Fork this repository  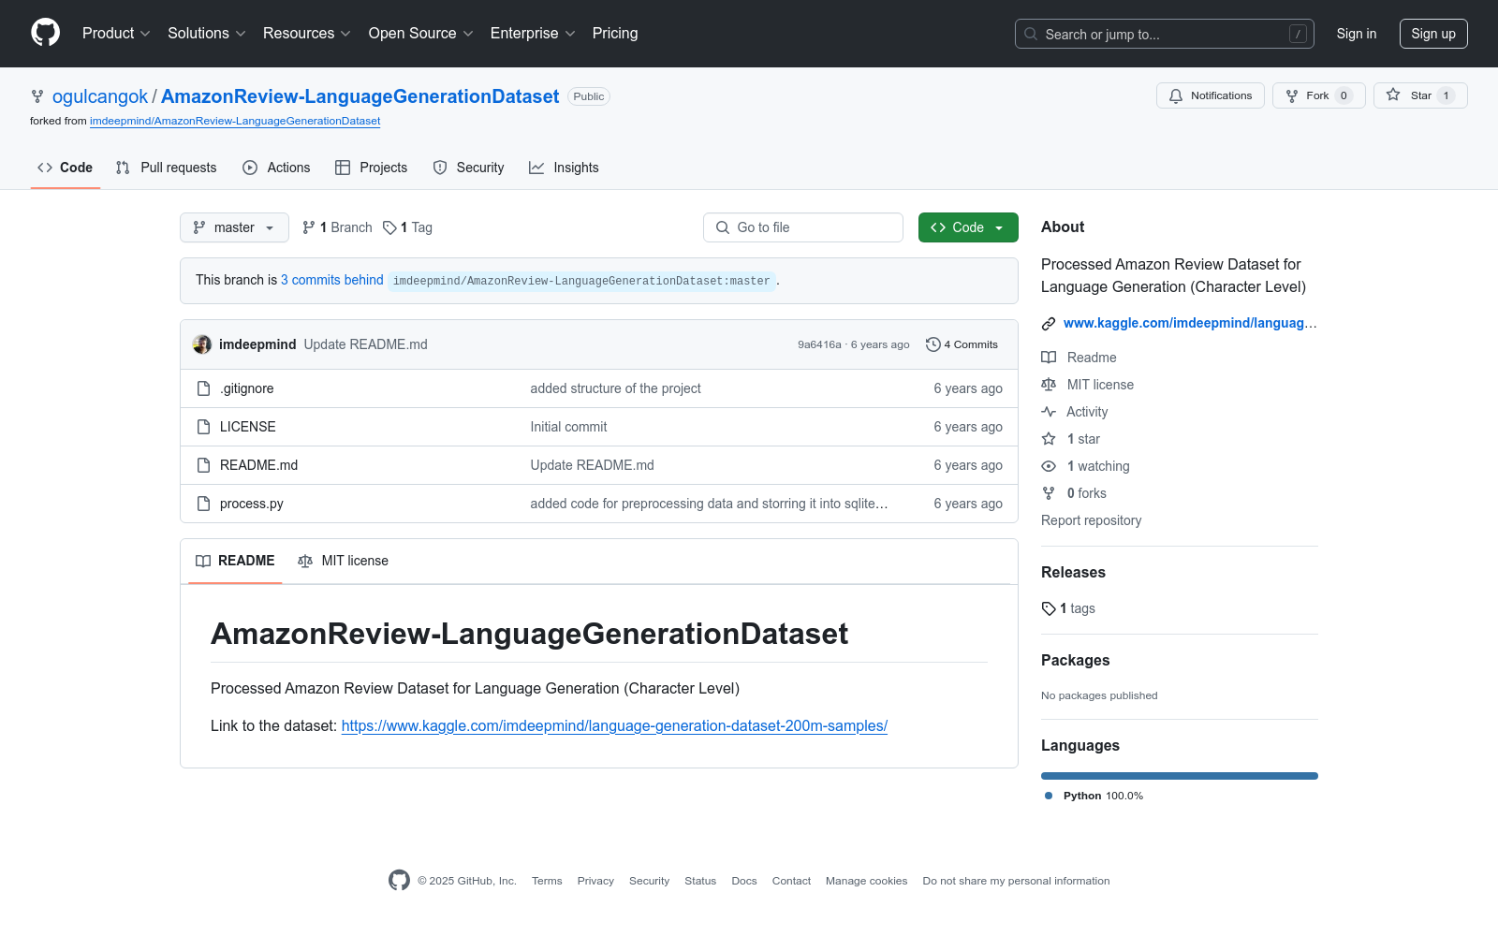coord(1318,95)
